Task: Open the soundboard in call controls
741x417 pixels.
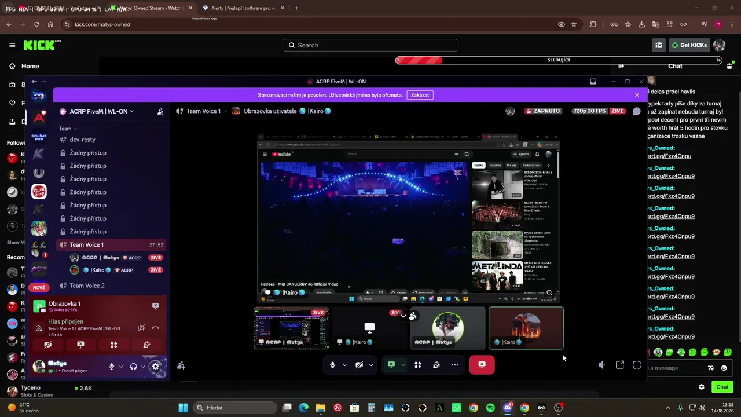Action: 436,365
